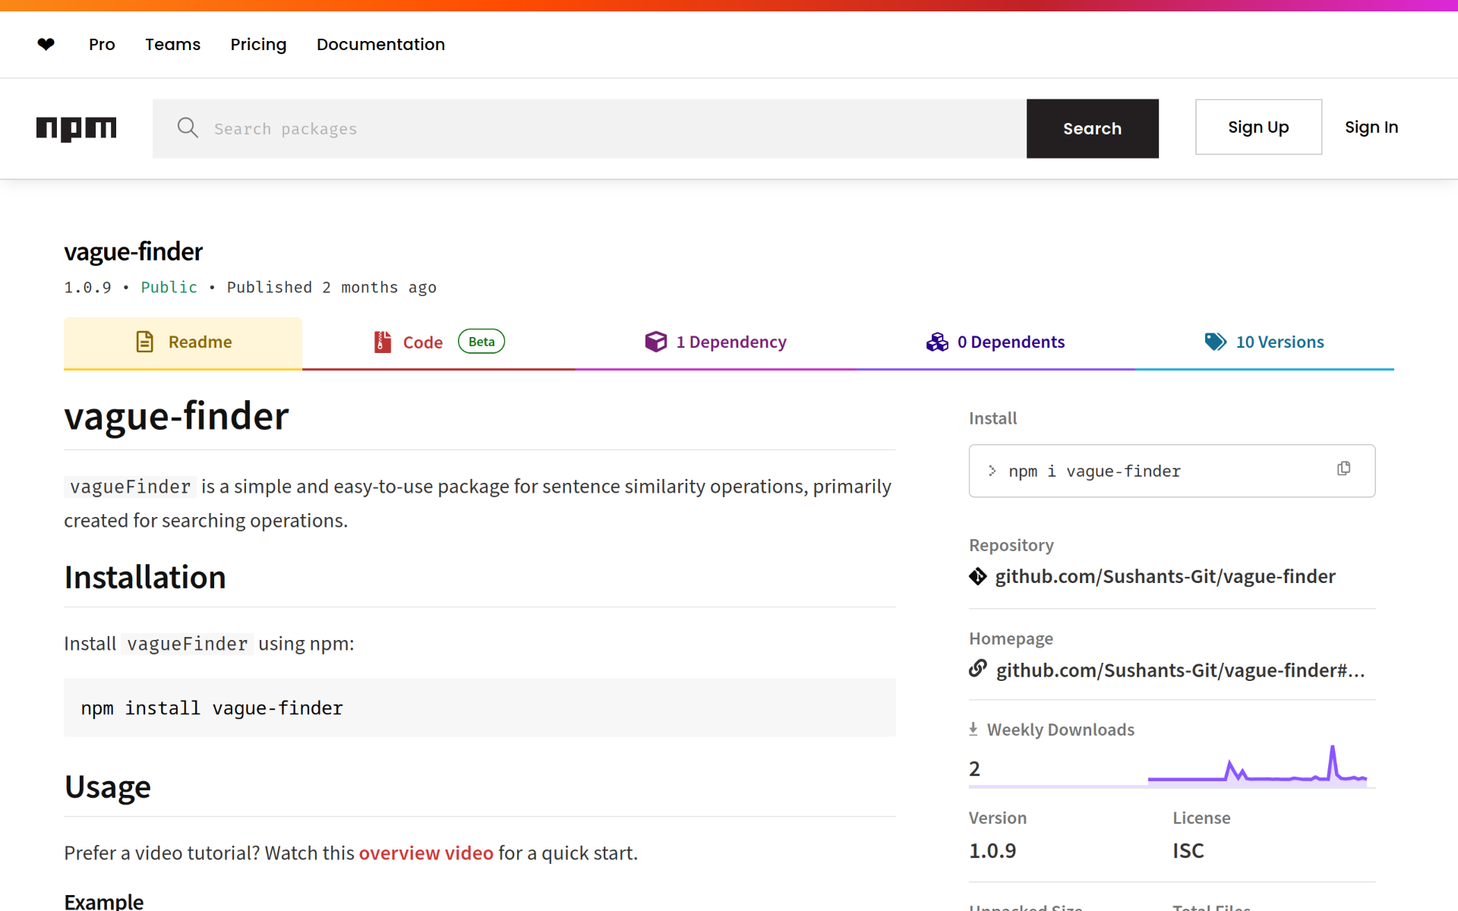Click the Dependents boxes icon
This screenshot has height=911, width=1458.
pyautogui.click(x=937, y=342)
